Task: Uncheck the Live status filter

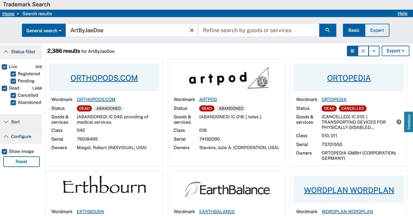Action: point(4,67)
